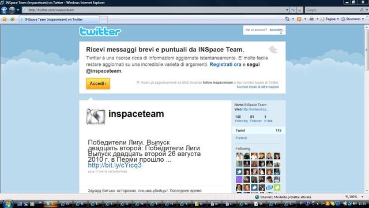Click the Registrati ora link
The height and width of the screenshot is (208, 369).
pos(225,64)
